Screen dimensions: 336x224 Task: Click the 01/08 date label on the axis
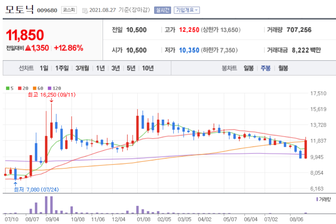[143, 219]
